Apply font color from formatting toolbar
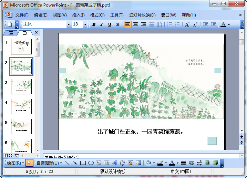This screenshot has height=178, width=247. click(223, 24)
